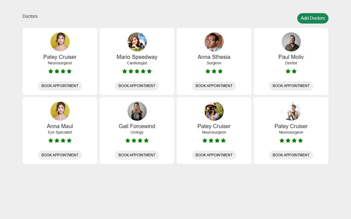Open Gail Forcewind's profile picture
The height and width of the screenshot is (219, 351).
pos(137,111)
